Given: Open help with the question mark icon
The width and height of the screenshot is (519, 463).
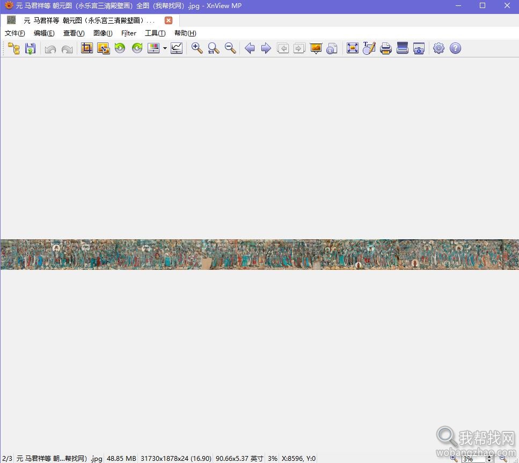Looking at the screenshot, I should [x=456, y=48].
